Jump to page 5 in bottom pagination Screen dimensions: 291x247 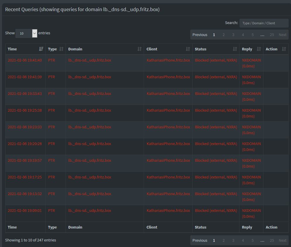(252, 240)
